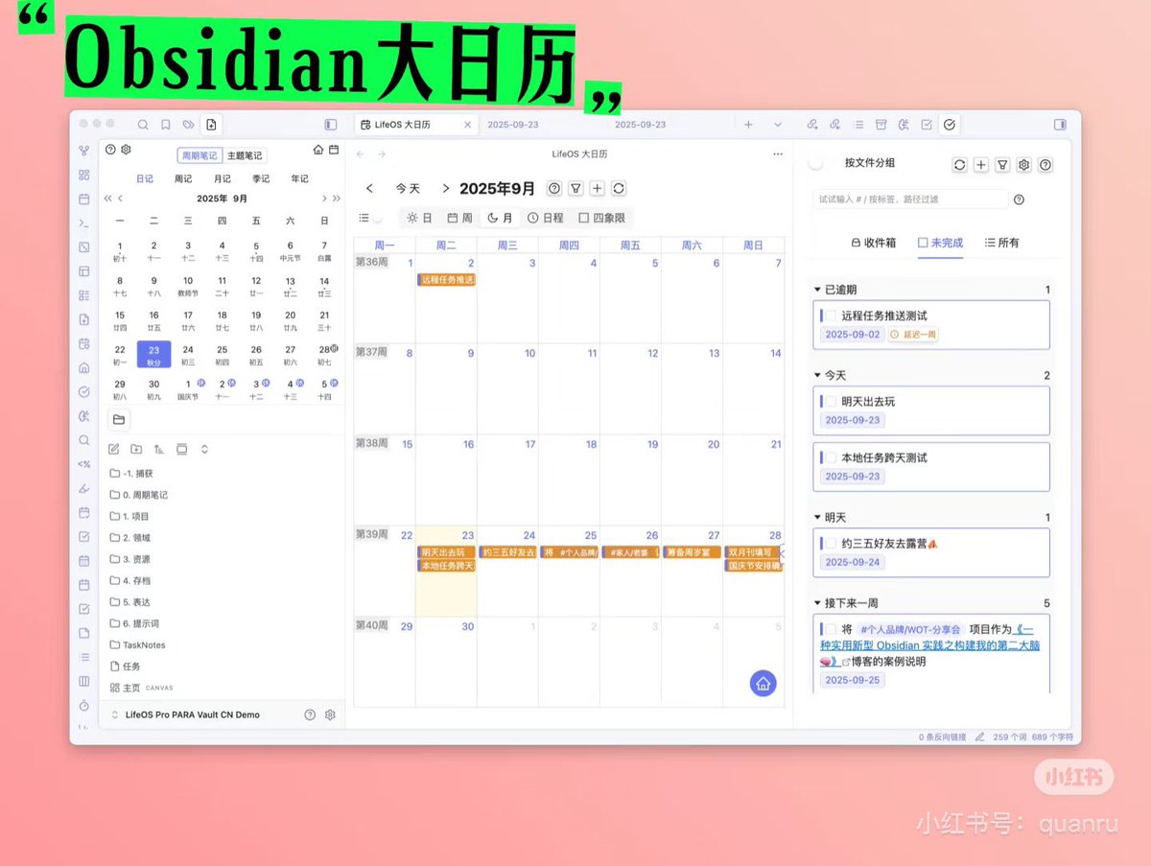Click the refresh icon beside 2025年9月

[619, 189]
